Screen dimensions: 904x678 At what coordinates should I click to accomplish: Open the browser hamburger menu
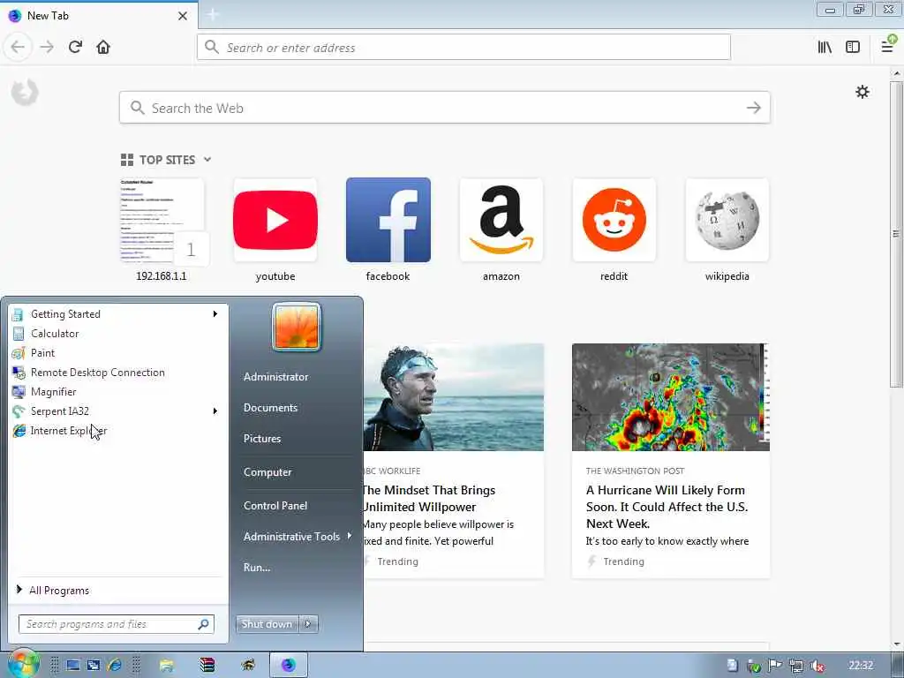click(x=887, y=46)
